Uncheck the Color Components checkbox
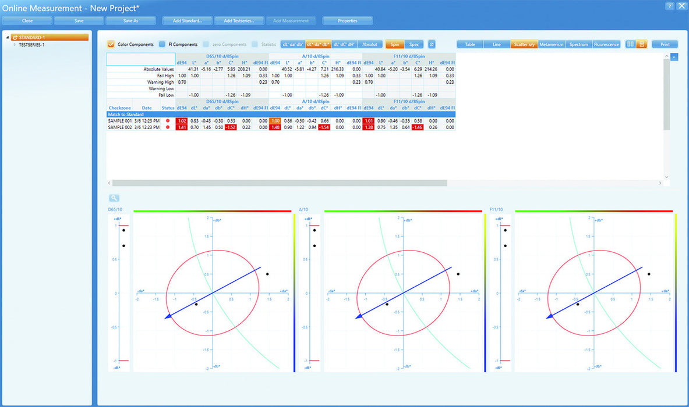The image size is (689, 407). 110,44
